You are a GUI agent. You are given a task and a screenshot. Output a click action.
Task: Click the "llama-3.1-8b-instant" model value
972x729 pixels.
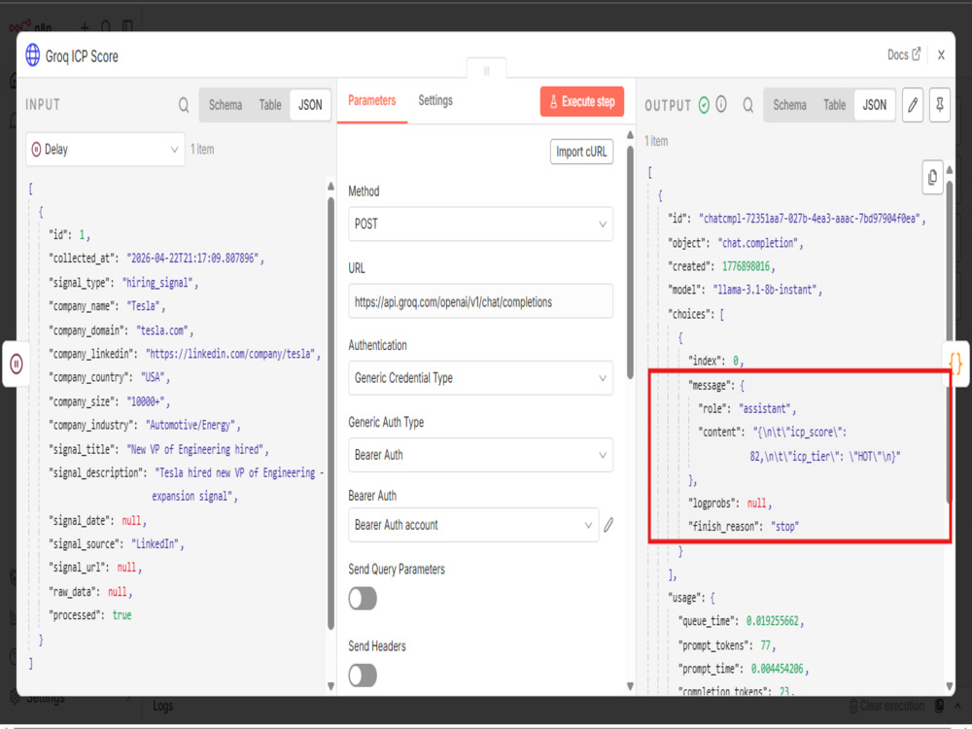pyautogui.click(x=768, y=290)
